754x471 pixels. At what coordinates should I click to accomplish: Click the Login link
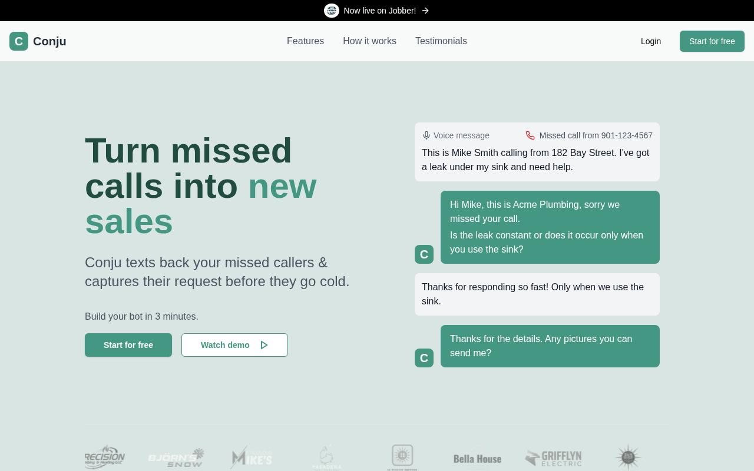pos(651,41)
